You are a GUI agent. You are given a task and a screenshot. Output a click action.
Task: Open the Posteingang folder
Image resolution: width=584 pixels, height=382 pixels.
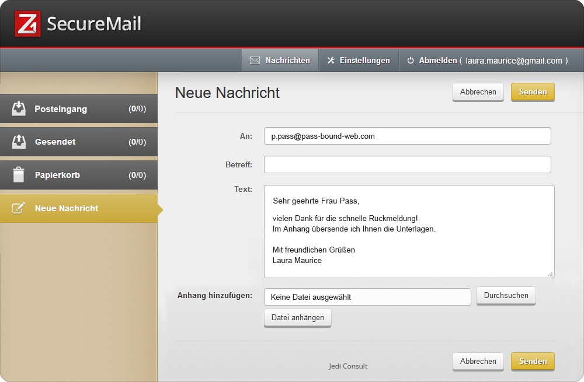point(79,108)
